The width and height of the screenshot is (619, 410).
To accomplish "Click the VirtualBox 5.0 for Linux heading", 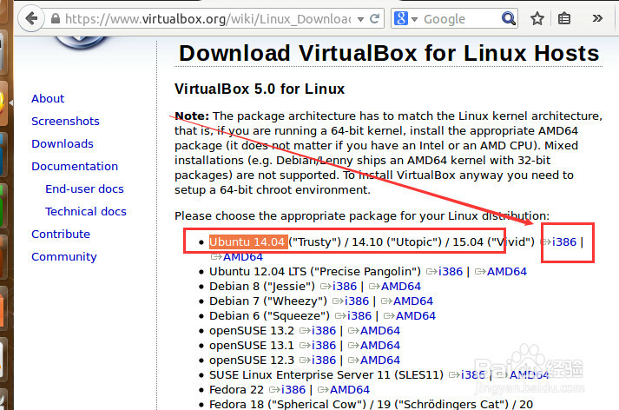I will point(260,89).
